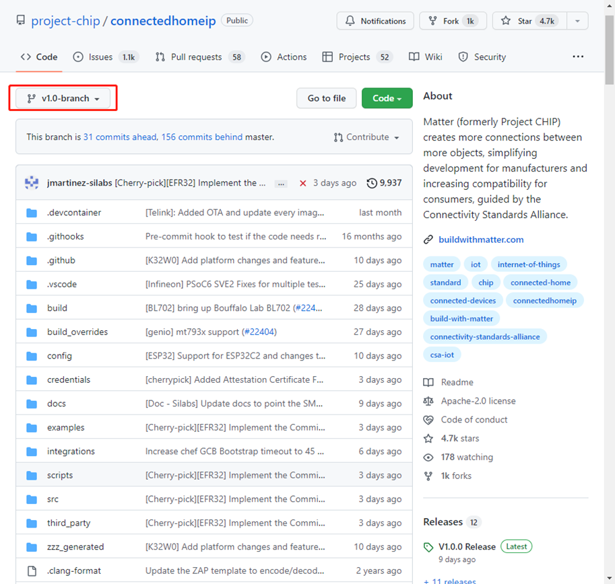Open the Actions tab

click(x=284, y=57)
